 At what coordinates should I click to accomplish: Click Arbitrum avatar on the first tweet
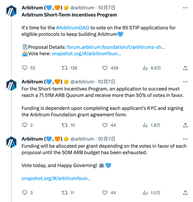11,11
